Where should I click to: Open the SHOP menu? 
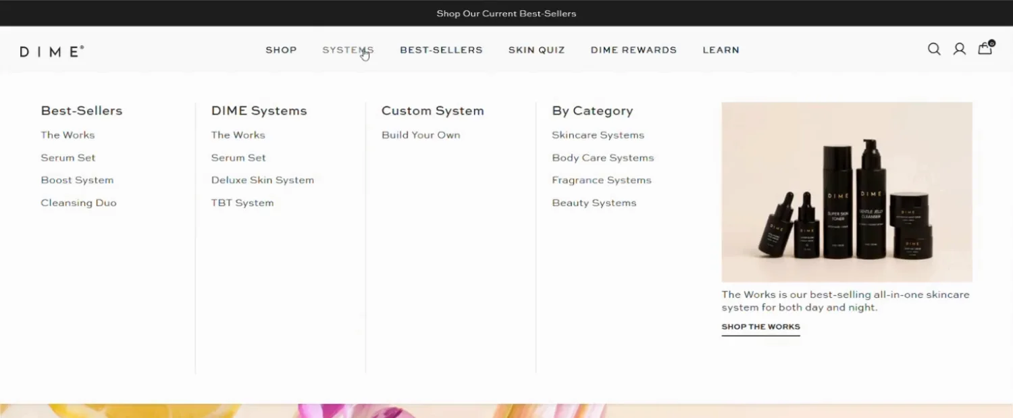click(281, 50)
